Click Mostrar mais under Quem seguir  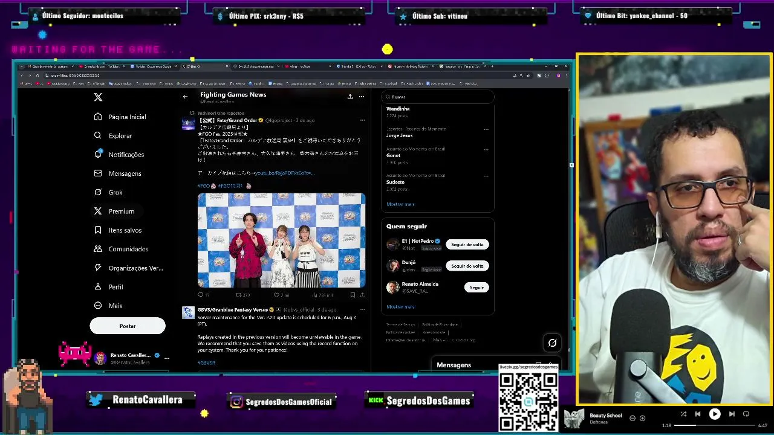pos(400,307)
